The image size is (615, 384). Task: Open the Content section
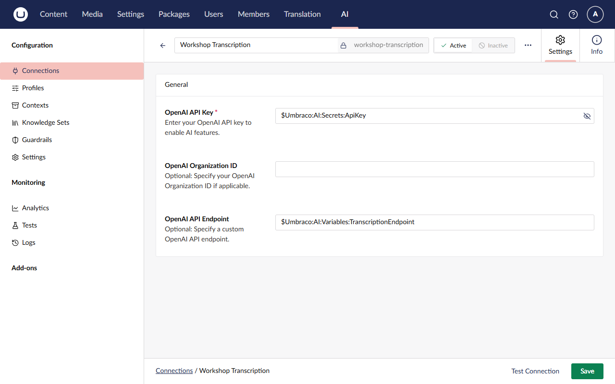coord(54,14)
